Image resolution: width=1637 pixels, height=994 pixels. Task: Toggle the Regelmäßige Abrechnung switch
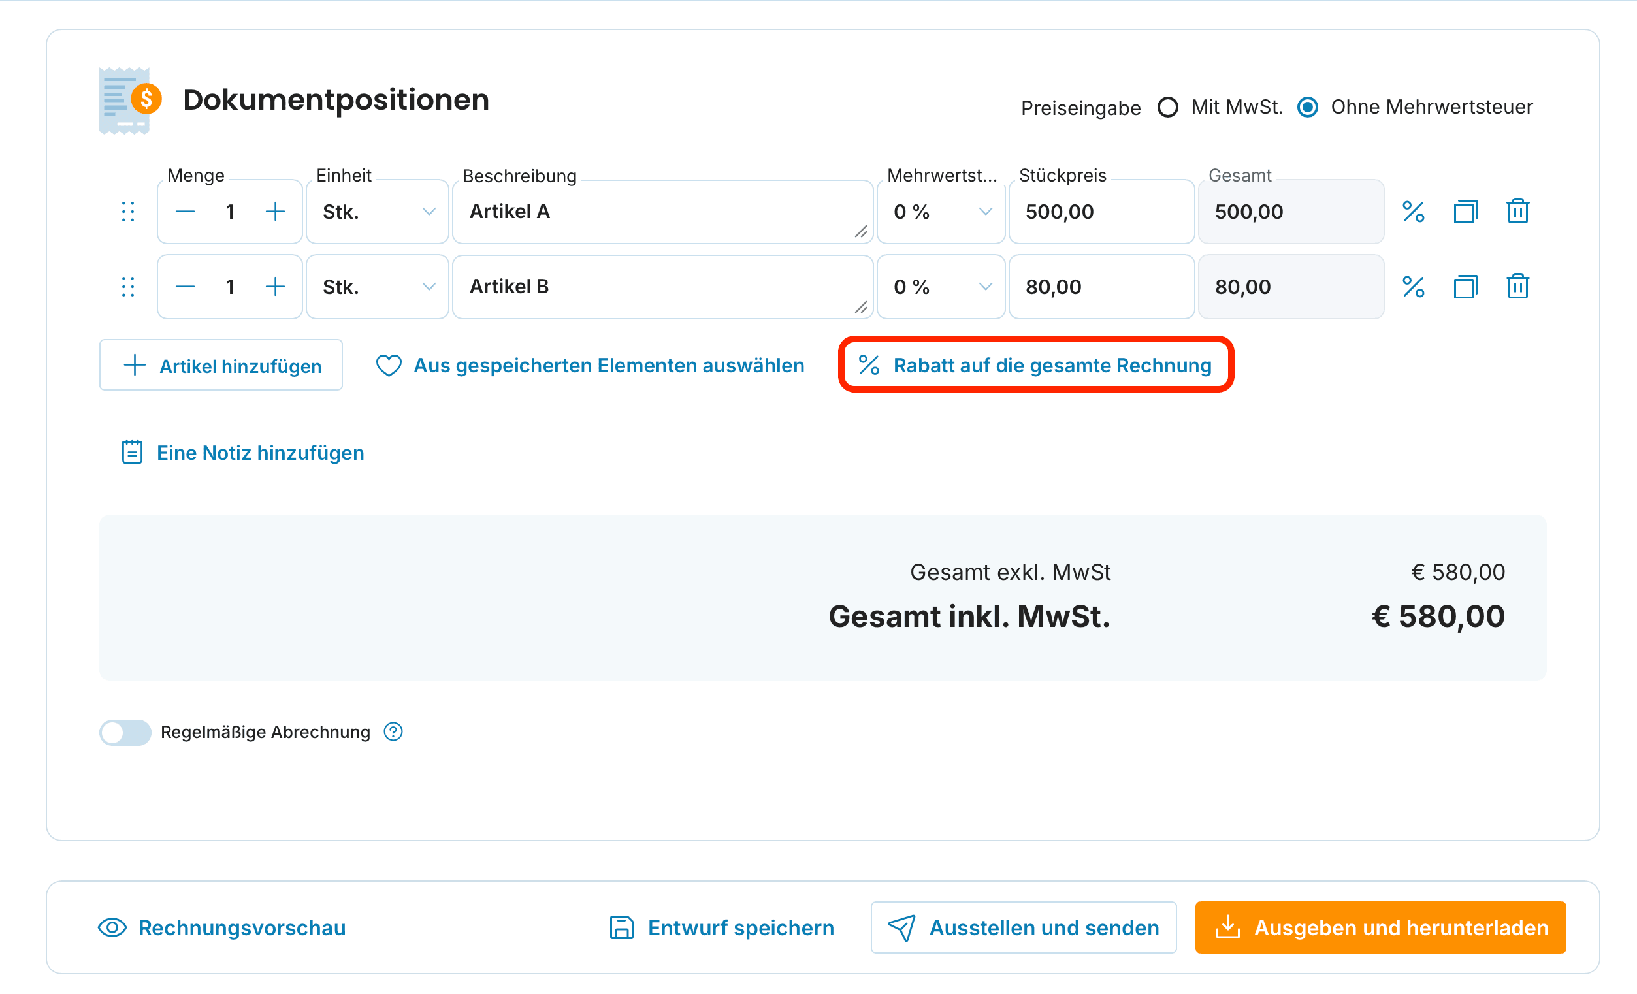(x=125, y=732)
